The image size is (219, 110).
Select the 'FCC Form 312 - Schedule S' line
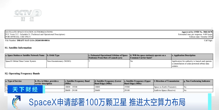pos(35,34)
